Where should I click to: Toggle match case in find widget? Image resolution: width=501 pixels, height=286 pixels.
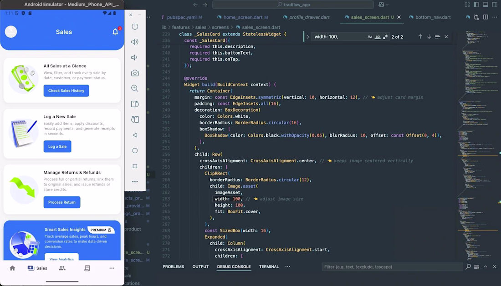(370, 37)
